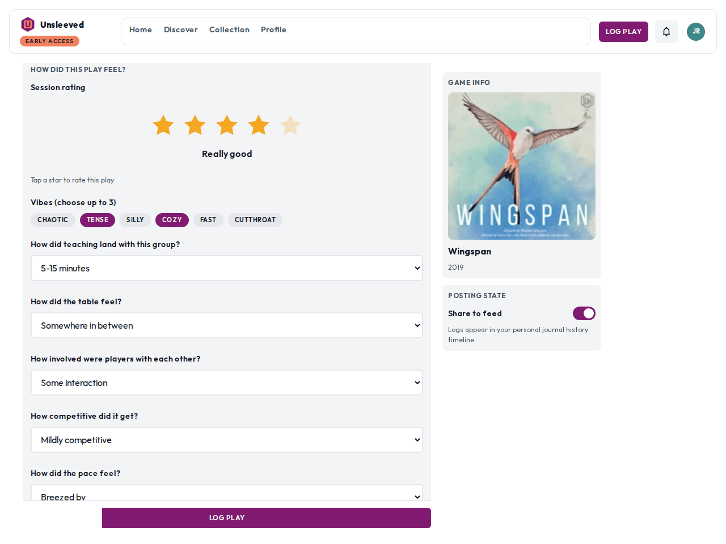Viewport: 726px width, 544px height.
Task: Click the LOG PLAY button in header
Action: coord(623,32)
